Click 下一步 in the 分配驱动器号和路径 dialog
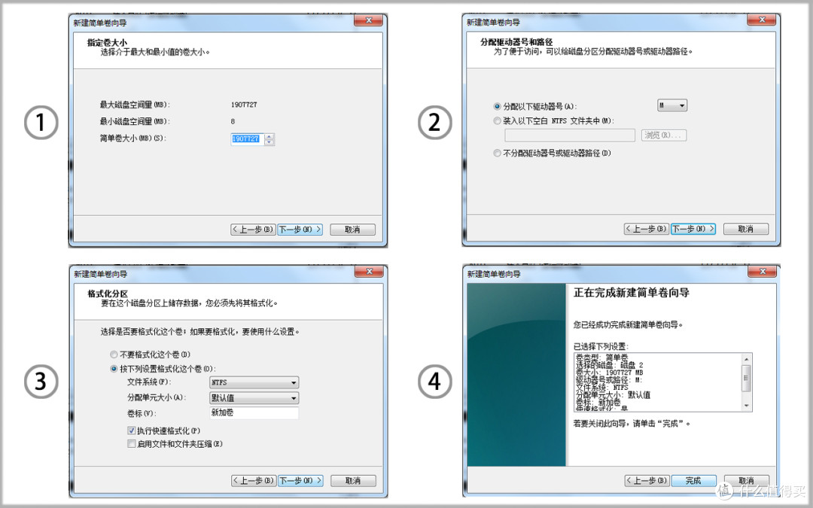 [693, 229]
